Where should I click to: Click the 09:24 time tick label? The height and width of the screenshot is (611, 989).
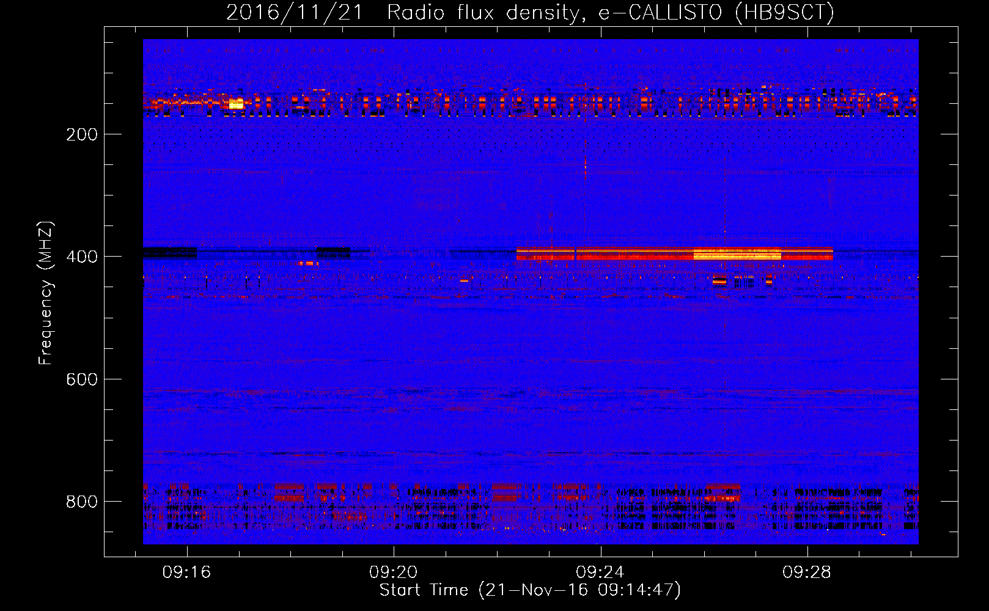pyautogui.click(x=600, y=572)
